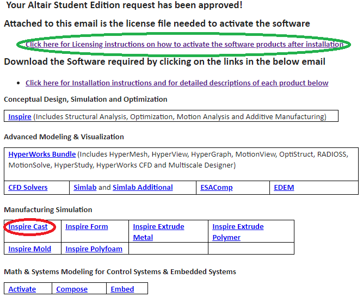
Task: Open the Simlab link
Action: pos(85,187)
